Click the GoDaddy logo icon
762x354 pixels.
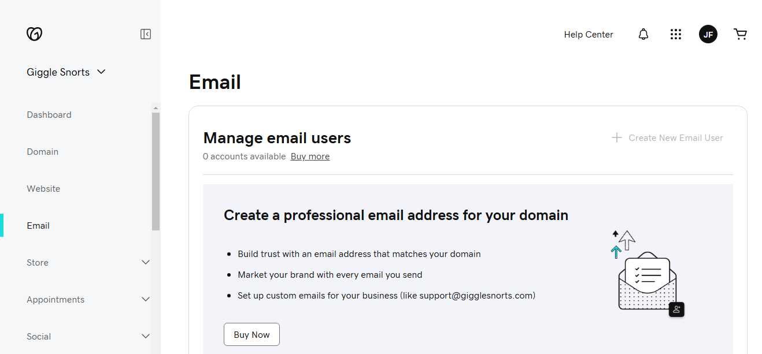35,34
